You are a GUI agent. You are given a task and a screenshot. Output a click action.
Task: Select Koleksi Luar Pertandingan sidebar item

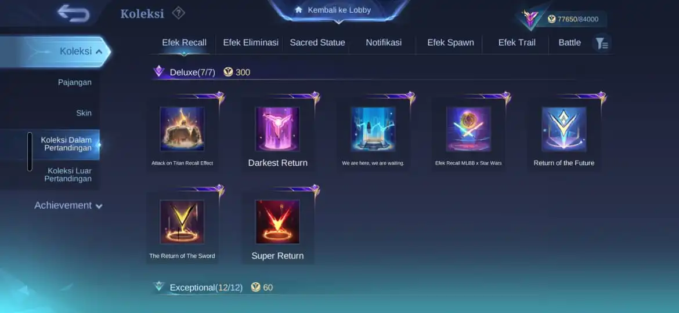[69, 174]
